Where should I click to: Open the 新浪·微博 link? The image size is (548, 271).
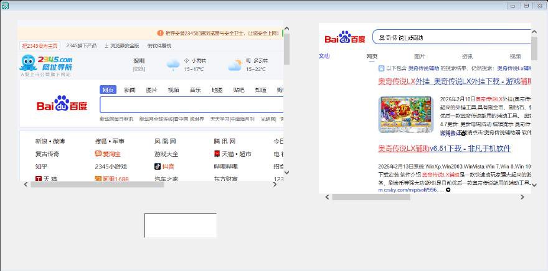point(50,141)
